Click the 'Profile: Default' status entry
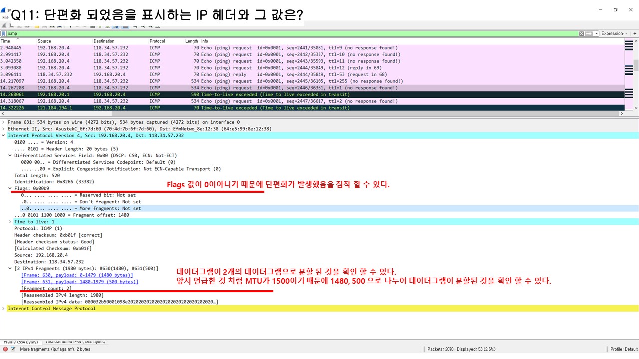Screen dimensions: 639x359 (x=624, y=349)
